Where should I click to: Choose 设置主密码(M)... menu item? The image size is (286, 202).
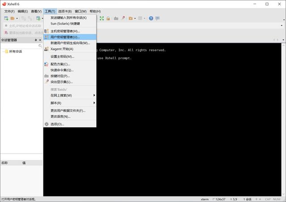pyautogui.click(x=70, y=57)
